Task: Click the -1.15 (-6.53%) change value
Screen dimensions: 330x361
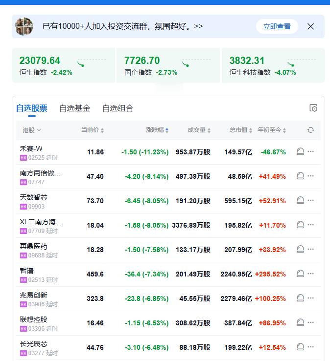Action: coord(146,323)
